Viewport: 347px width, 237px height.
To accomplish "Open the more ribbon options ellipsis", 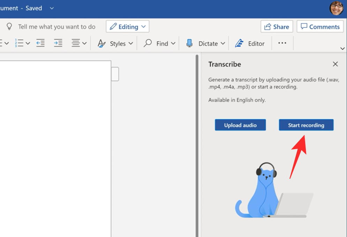I will coord(282,43).
